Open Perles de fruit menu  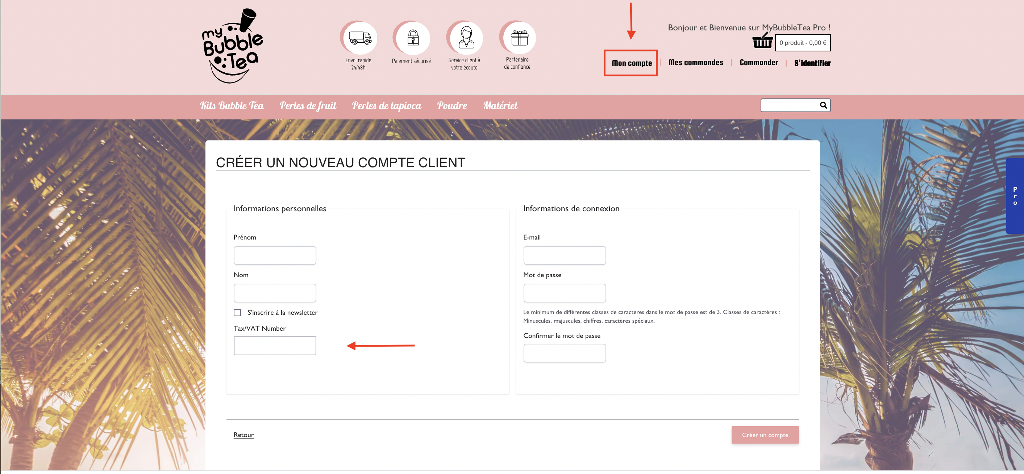click(308, 106)
